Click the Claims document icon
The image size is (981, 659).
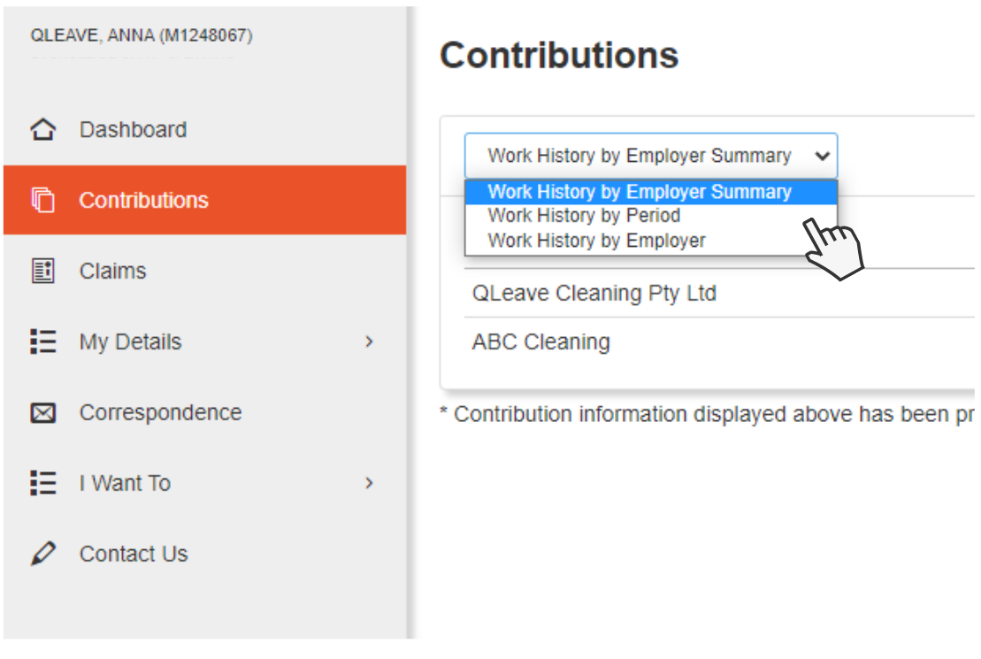[42, 272]
